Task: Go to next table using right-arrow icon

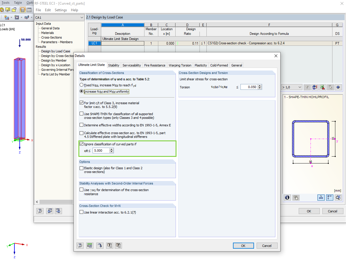Action: coord(59,211)
